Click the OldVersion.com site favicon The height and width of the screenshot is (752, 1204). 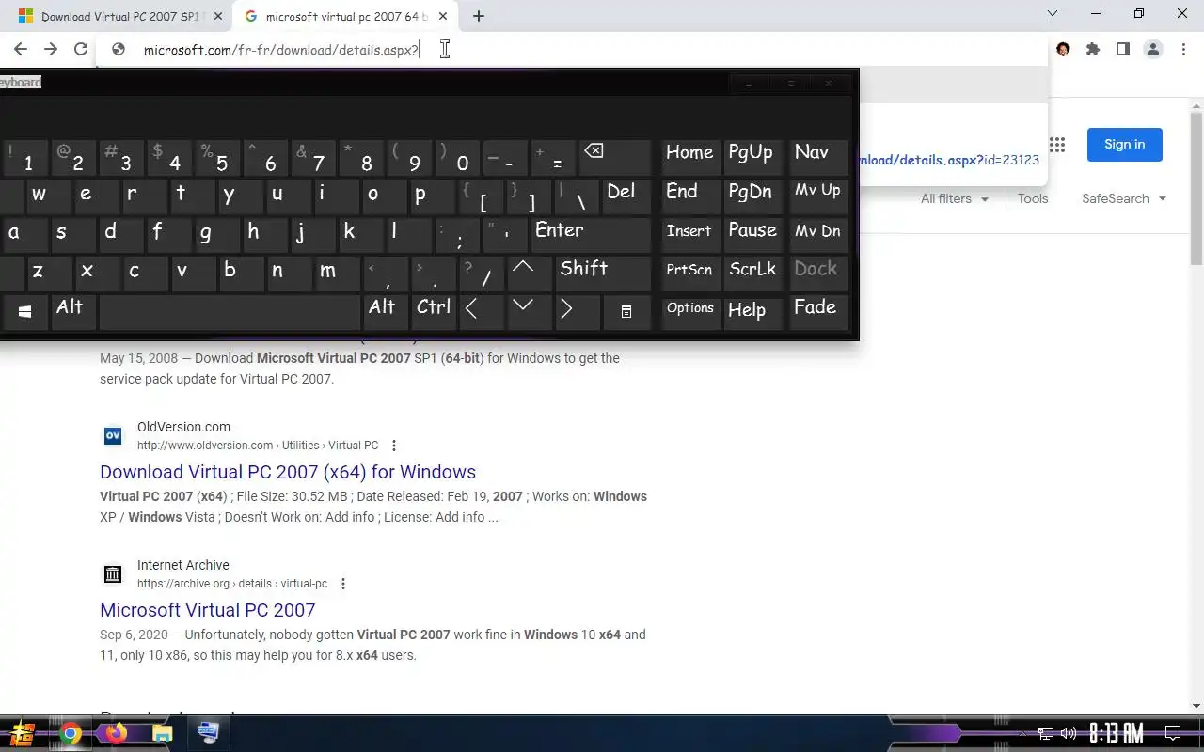(113, 435)
